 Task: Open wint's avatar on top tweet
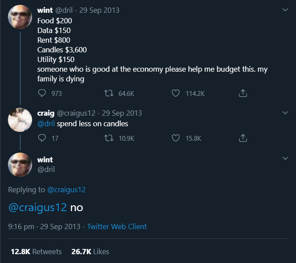pos(20,17)
